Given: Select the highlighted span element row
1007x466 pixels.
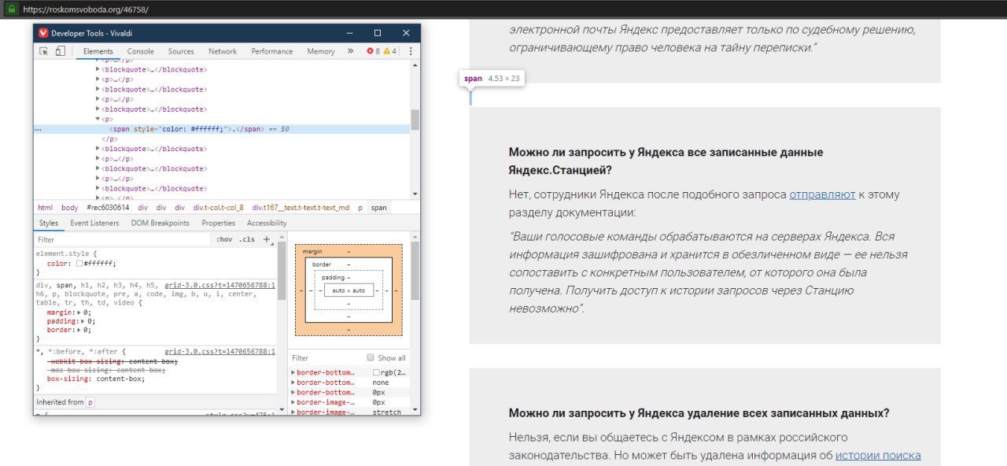Looking at the screenshot, I should pos(222,128).
